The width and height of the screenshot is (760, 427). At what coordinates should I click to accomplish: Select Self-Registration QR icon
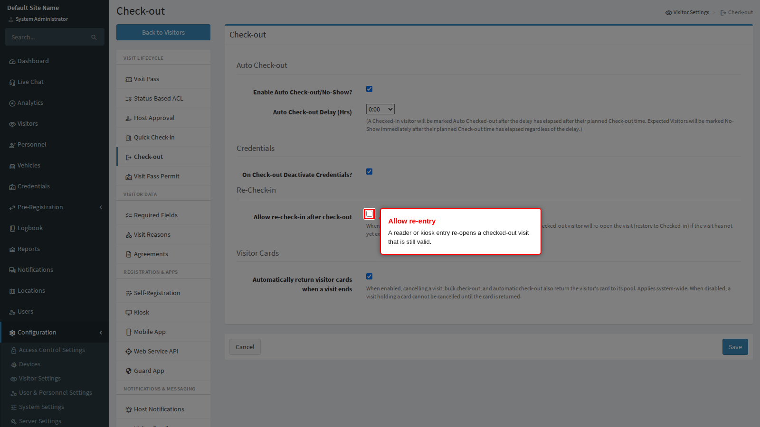click(x=129, y=293)
